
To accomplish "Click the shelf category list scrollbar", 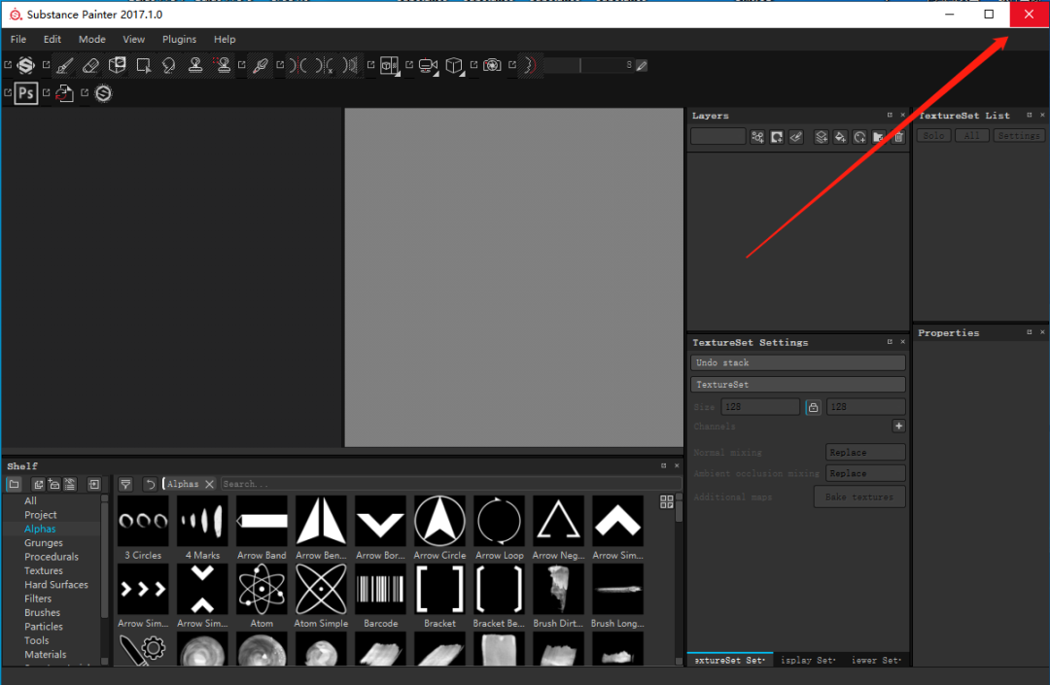I will click(x=104, y=560).
